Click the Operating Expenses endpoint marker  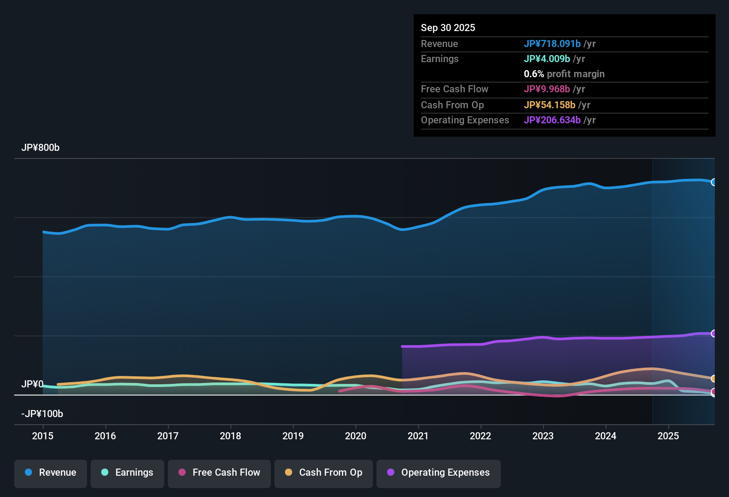[x=714, y=333]
